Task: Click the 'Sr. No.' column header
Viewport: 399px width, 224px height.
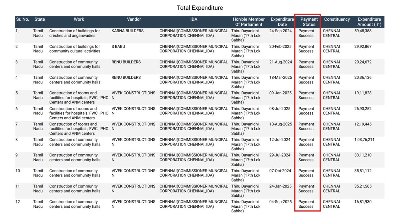Action: tap(23, 19)
